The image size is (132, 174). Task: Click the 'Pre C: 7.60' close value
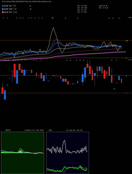pyautogui.click(x=82, y=12)
